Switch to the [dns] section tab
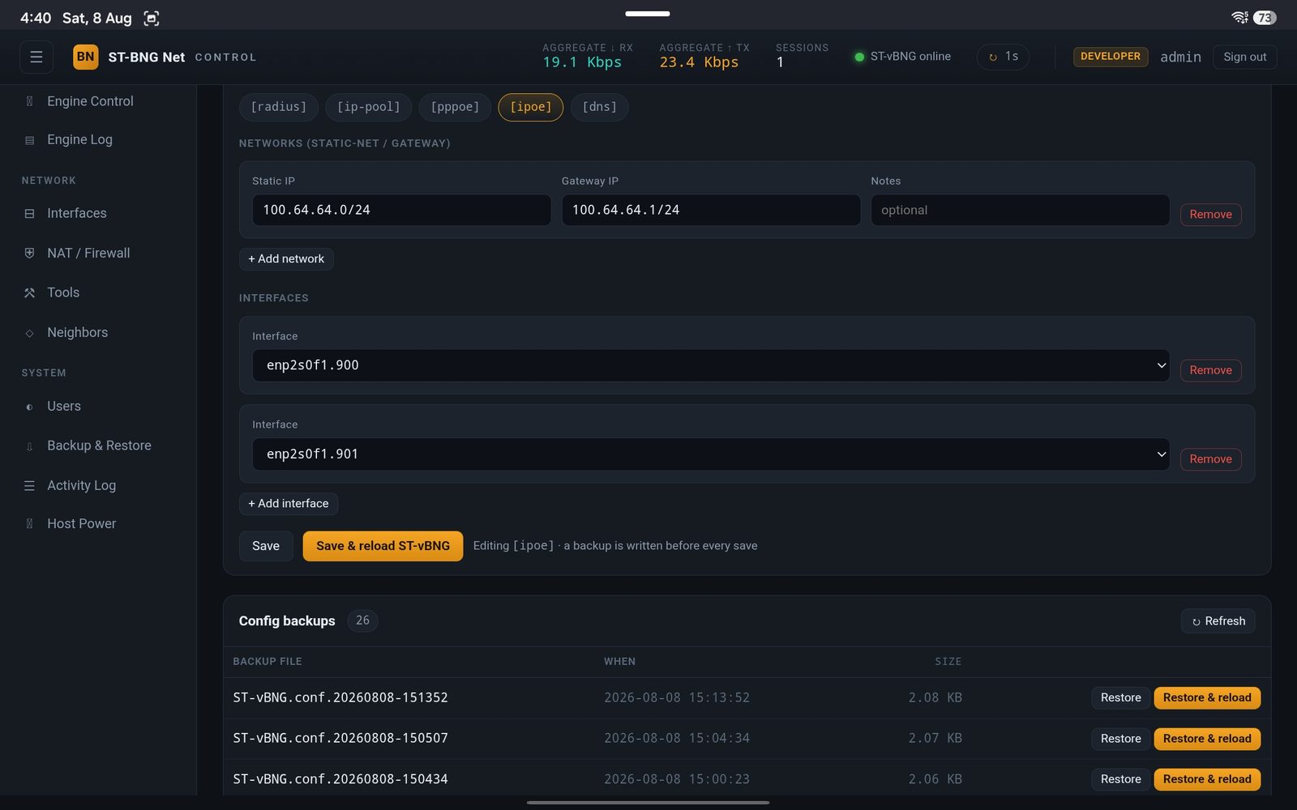This screenshot has width=1297, height=810. pos(600,107)
